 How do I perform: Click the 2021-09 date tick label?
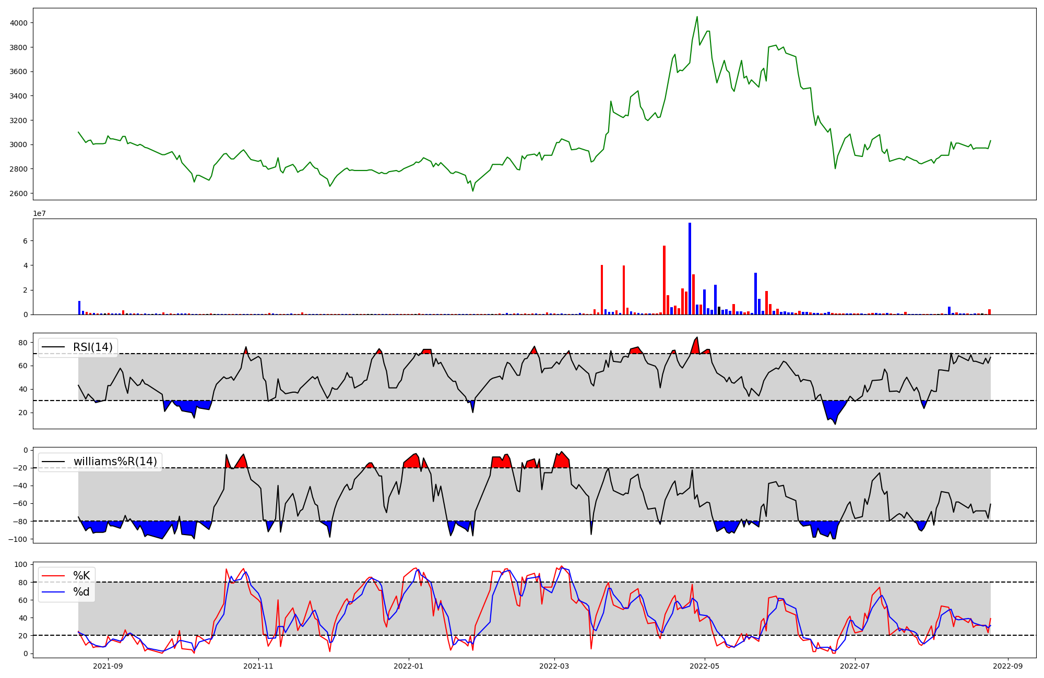(108, 665)
